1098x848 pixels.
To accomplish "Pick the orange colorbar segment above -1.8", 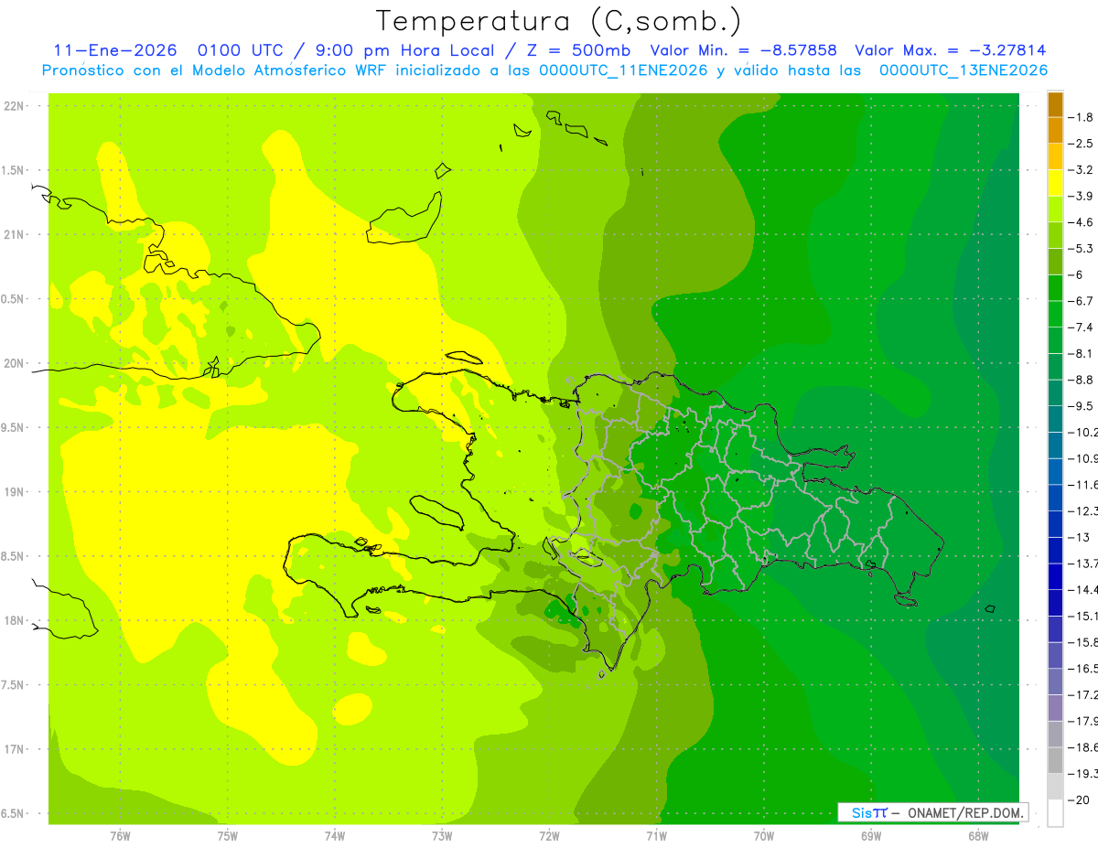I will click(x=1055, y=104).
